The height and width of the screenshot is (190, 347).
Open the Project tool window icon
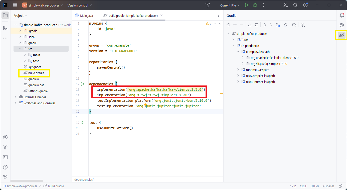(5, 15)
